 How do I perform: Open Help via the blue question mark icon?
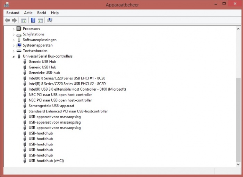33,20
